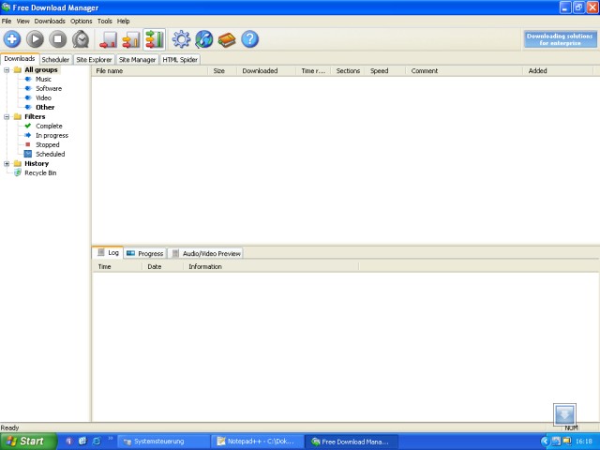Screen dimensions: 600x450
Task: Click the Downloading solutions for enterprise banner
Action: pyautogui.click(x=560, y=39)
